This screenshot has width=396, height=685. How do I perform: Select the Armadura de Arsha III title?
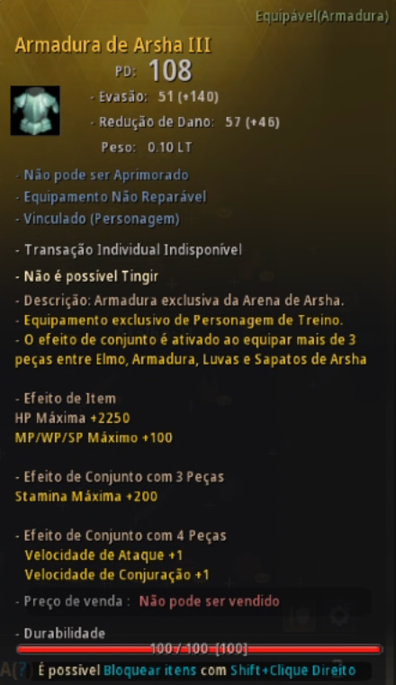[x=113, y=45]
